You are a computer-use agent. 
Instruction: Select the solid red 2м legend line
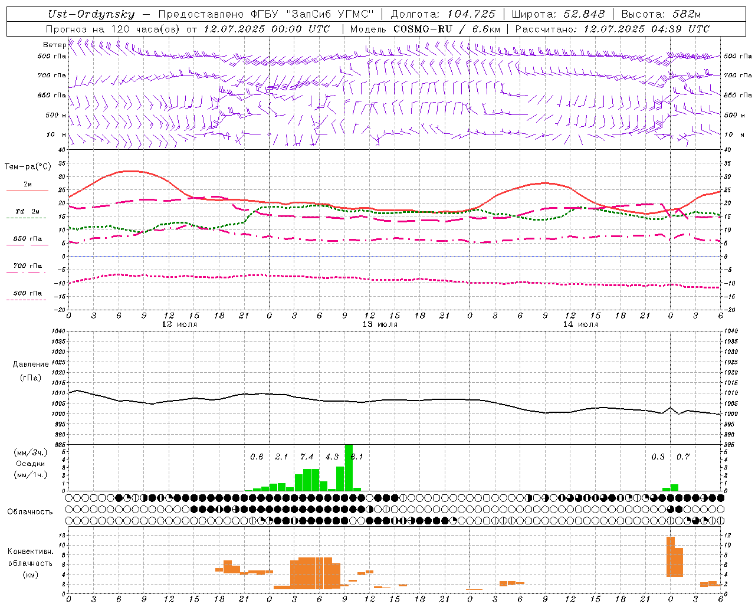point(27,191)
